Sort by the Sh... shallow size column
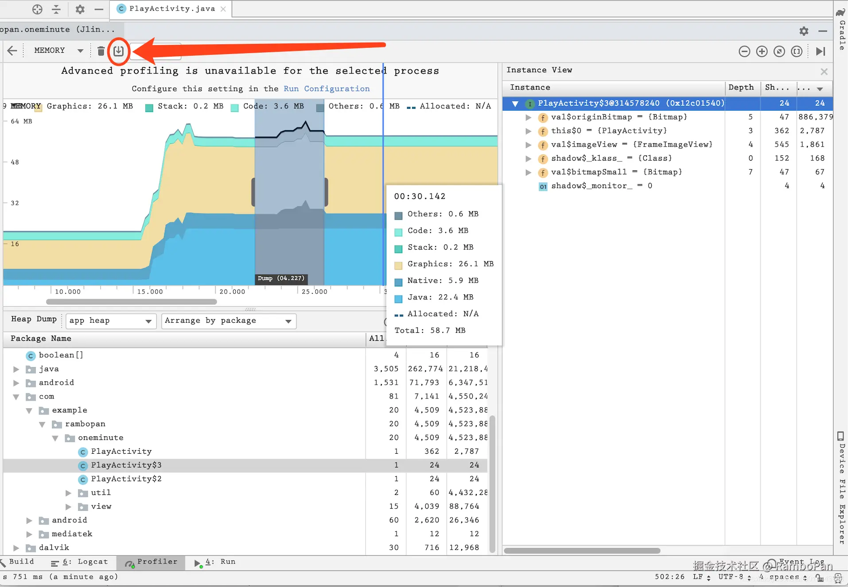 click(x=778, y=88)
